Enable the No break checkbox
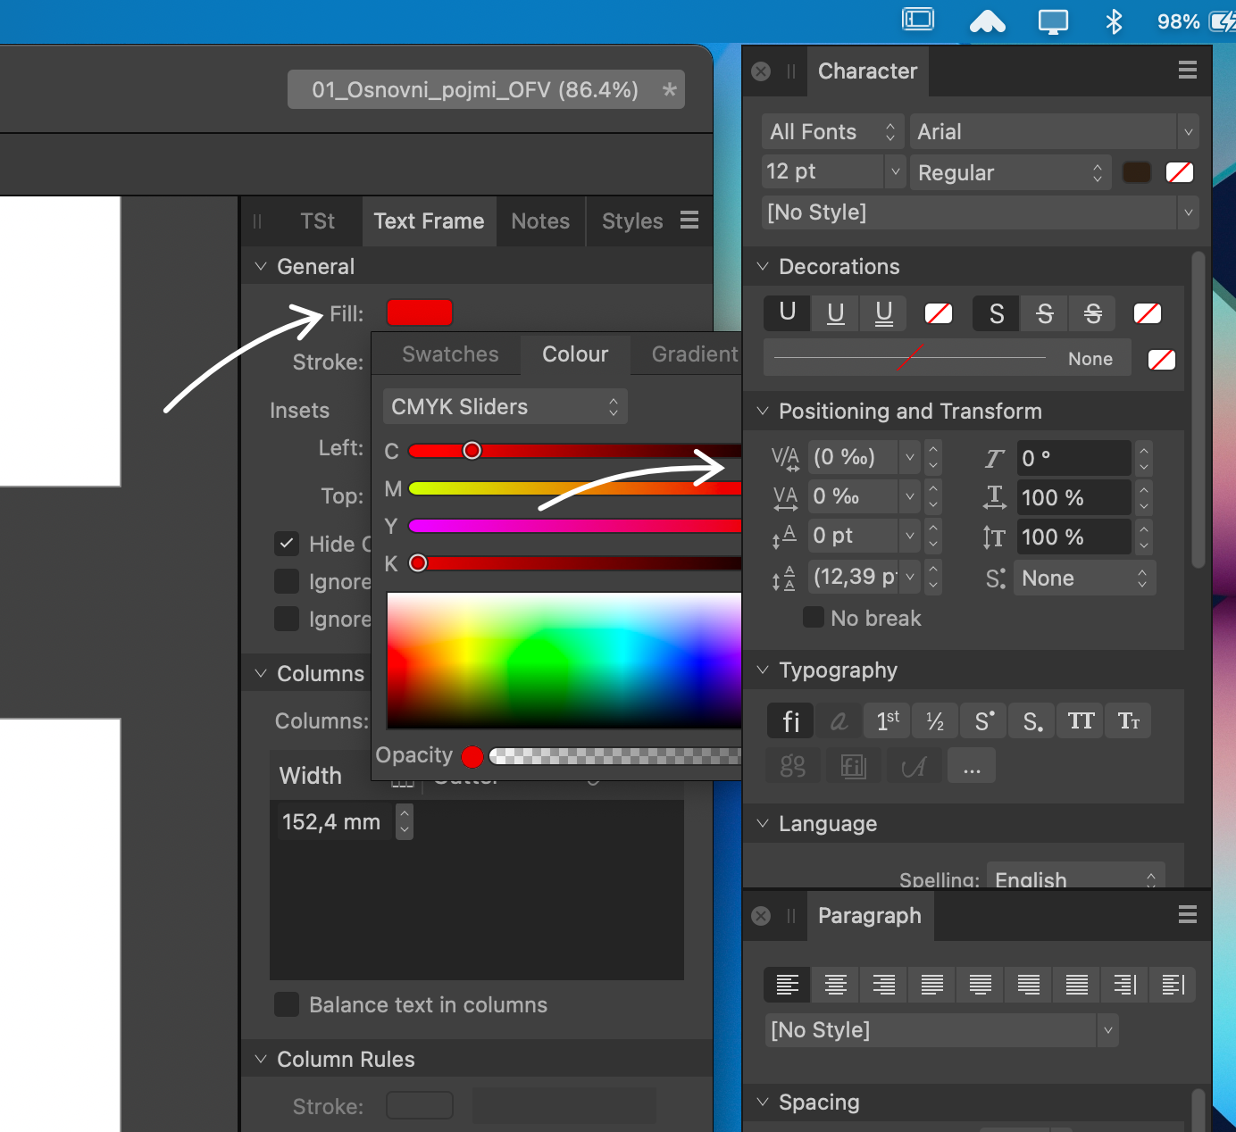Image resolution: width=1236 pixels, height=1132 pixels. pyautogui.click(x=814, y=618)
